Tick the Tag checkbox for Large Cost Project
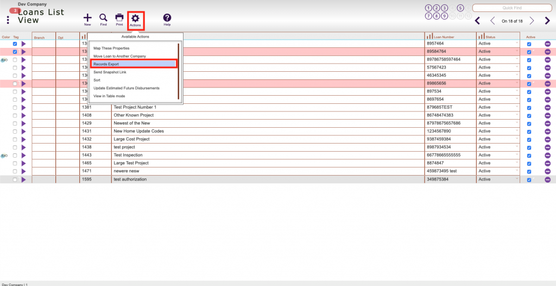 click(15, 139)
